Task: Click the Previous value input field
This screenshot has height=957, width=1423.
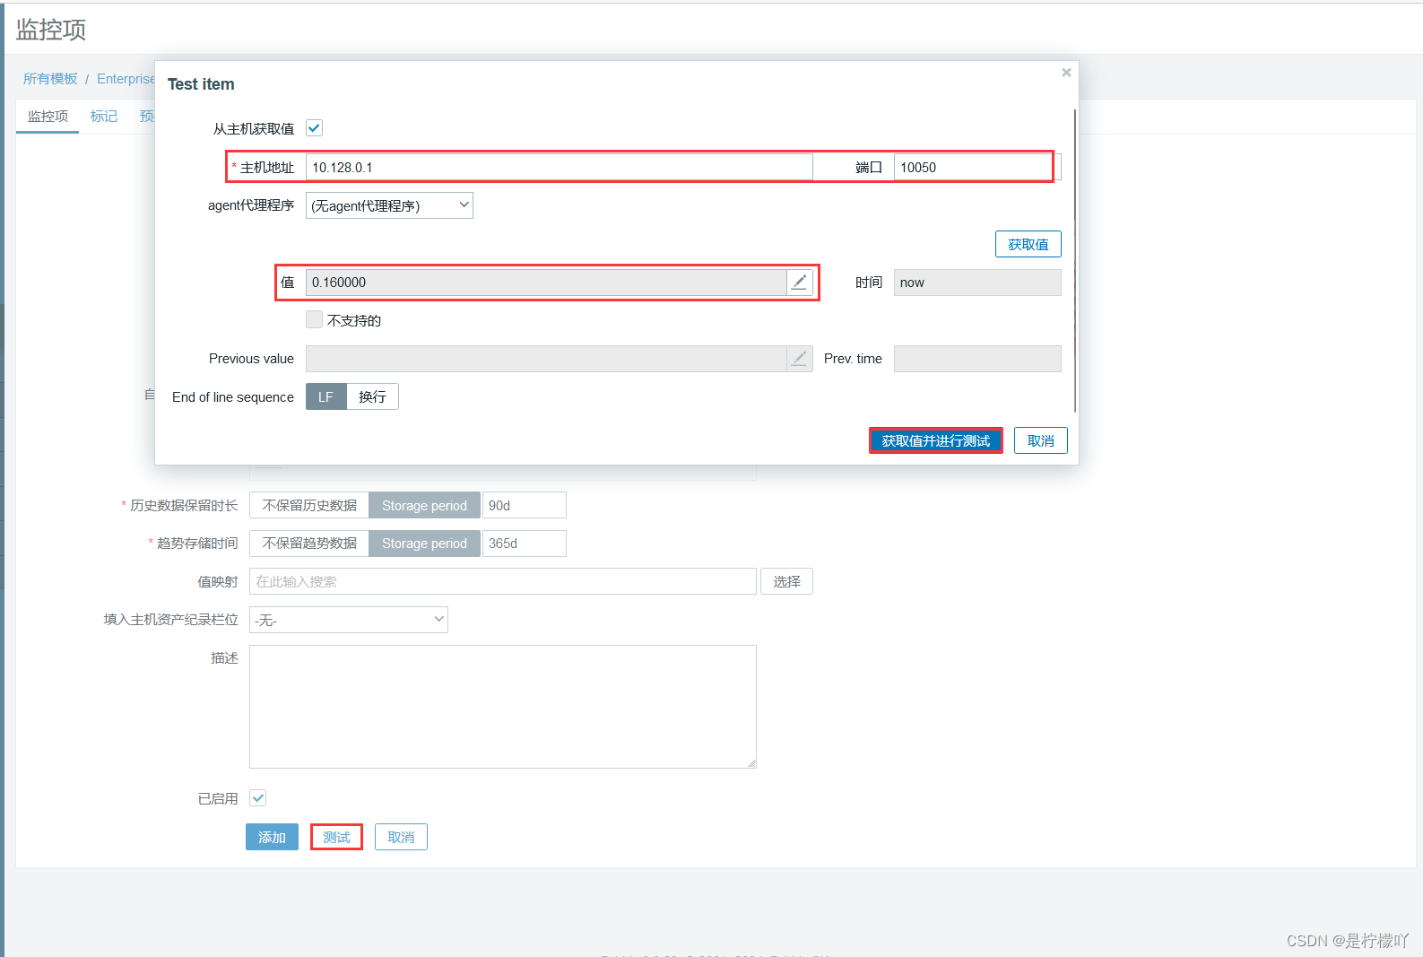Action: pos(546,359)
